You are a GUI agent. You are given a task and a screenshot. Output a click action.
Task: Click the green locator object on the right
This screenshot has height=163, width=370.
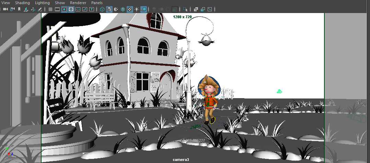coord(279,91)
